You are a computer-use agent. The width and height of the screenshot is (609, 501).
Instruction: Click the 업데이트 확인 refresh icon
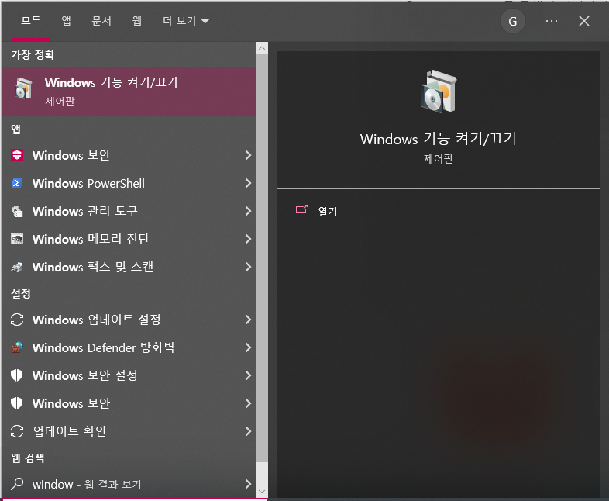coord(17,431)
